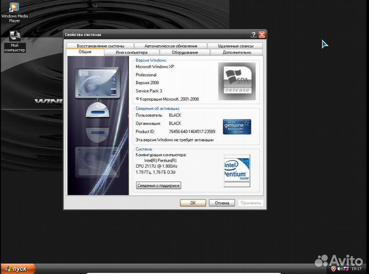
Task: Click the Отмена button
Action: tap(222, 203)
